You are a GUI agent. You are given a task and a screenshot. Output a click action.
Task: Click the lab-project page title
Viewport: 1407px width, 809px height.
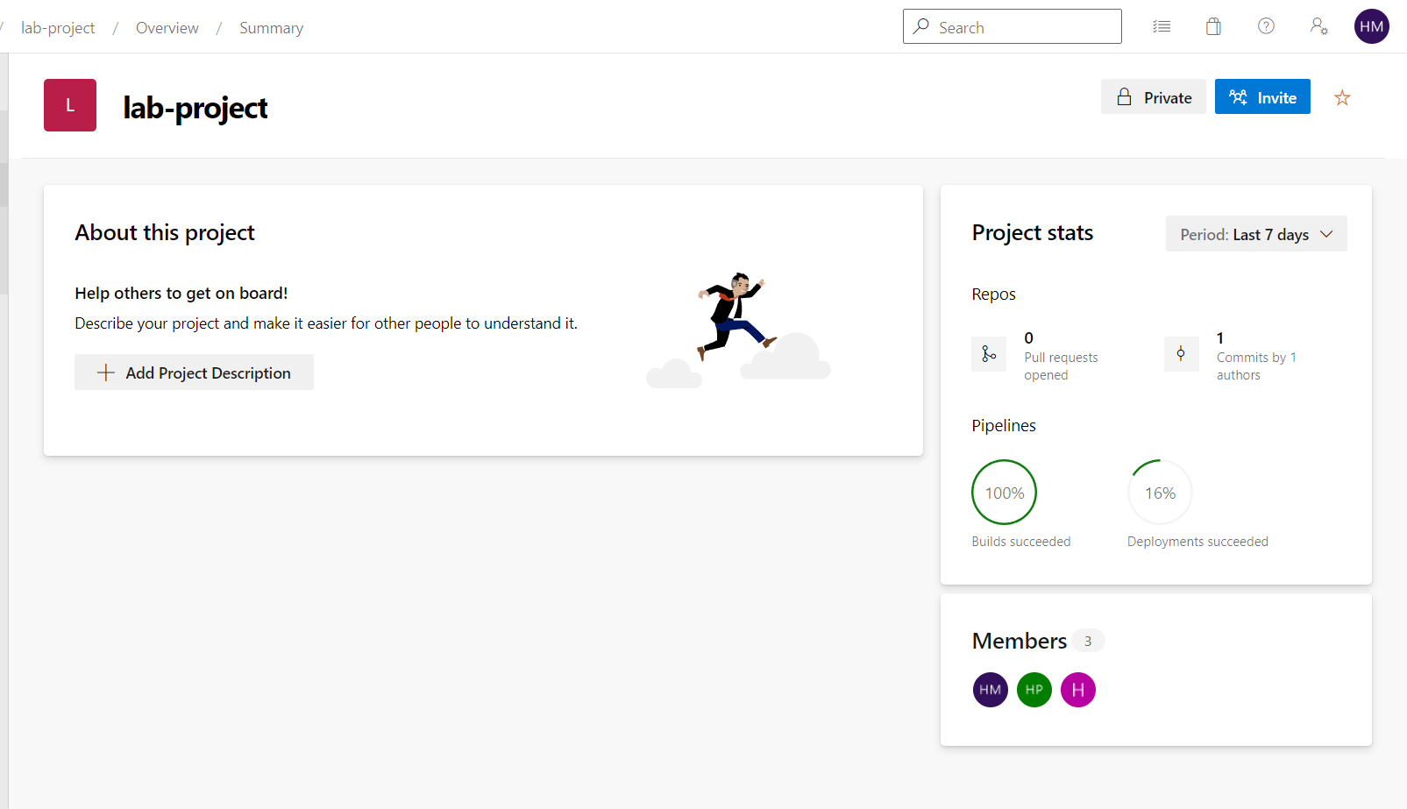pyautogui.click(x=195, y=108)
